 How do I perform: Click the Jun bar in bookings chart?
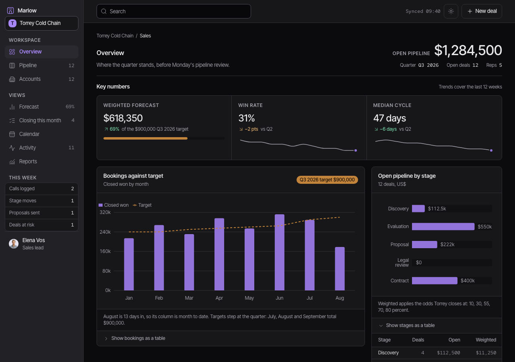click(x=280, y=252)
